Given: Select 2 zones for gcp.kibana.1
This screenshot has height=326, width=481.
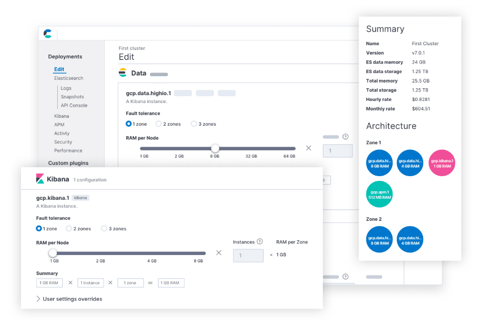Looking at the screenshot, I should click(69, 228).
